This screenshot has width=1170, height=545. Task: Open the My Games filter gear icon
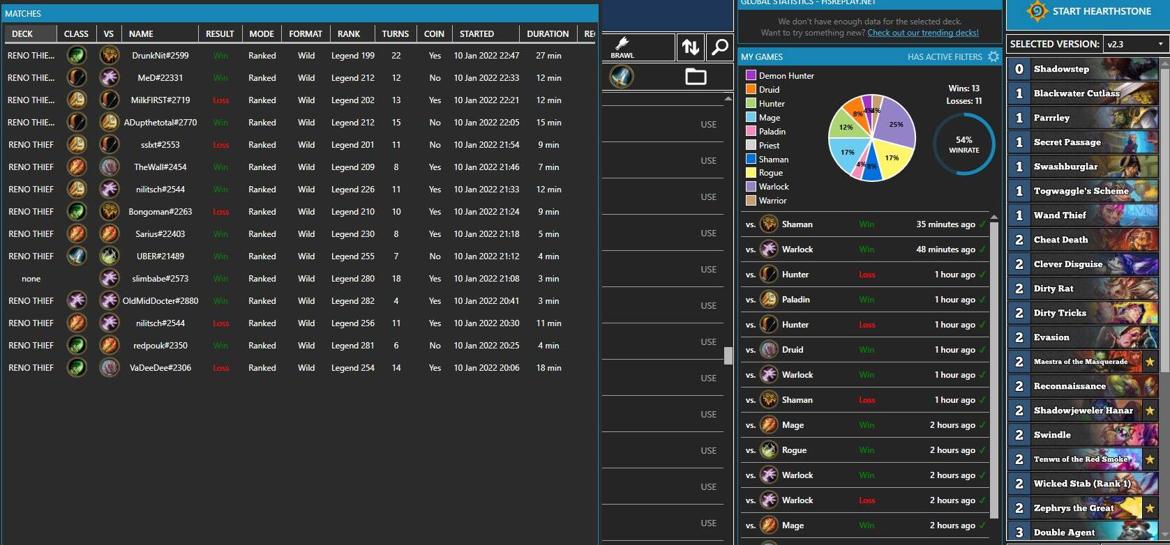click(x=993, y=56)
